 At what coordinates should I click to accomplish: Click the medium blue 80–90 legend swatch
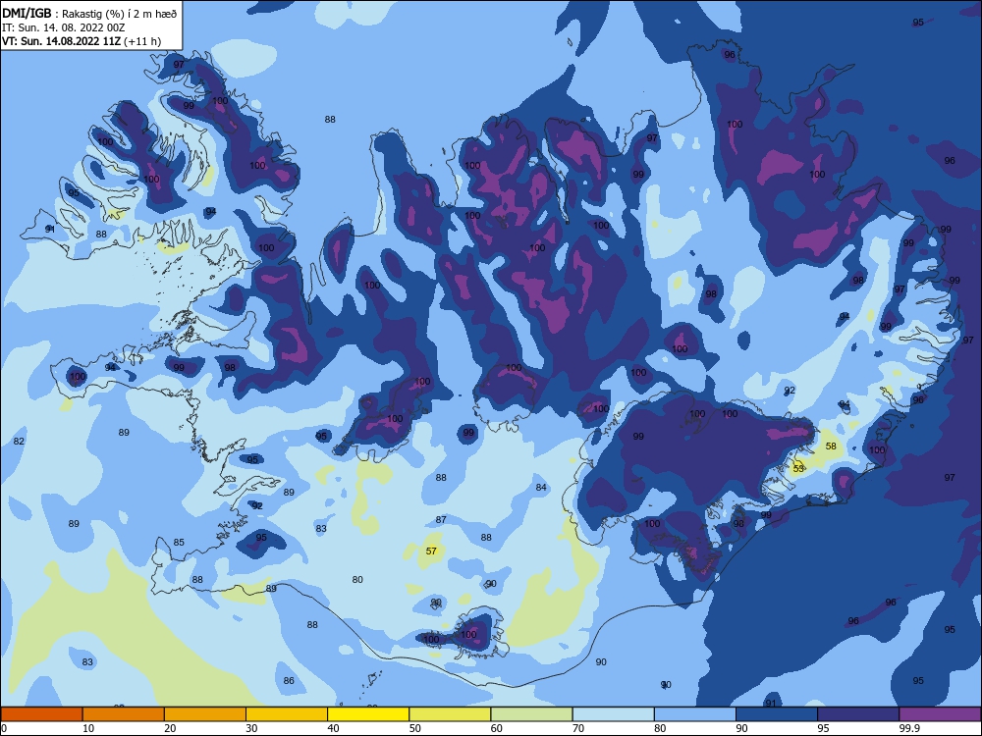695,714
